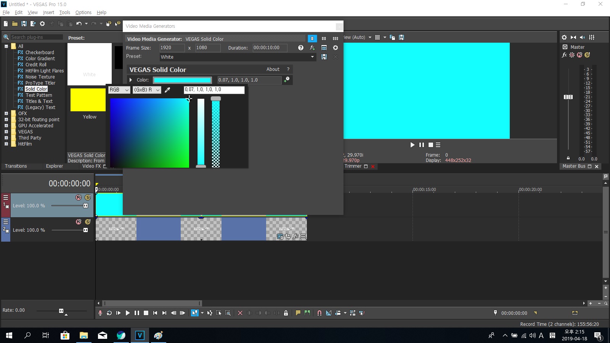The height and width of the screenshot is (343, 610).
Task: Collapse the All plug-ins folder
Action: coord(6,46)
